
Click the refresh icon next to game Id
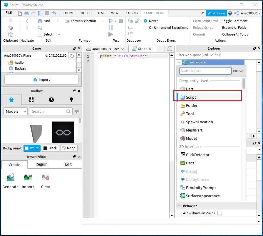(72, 56)
